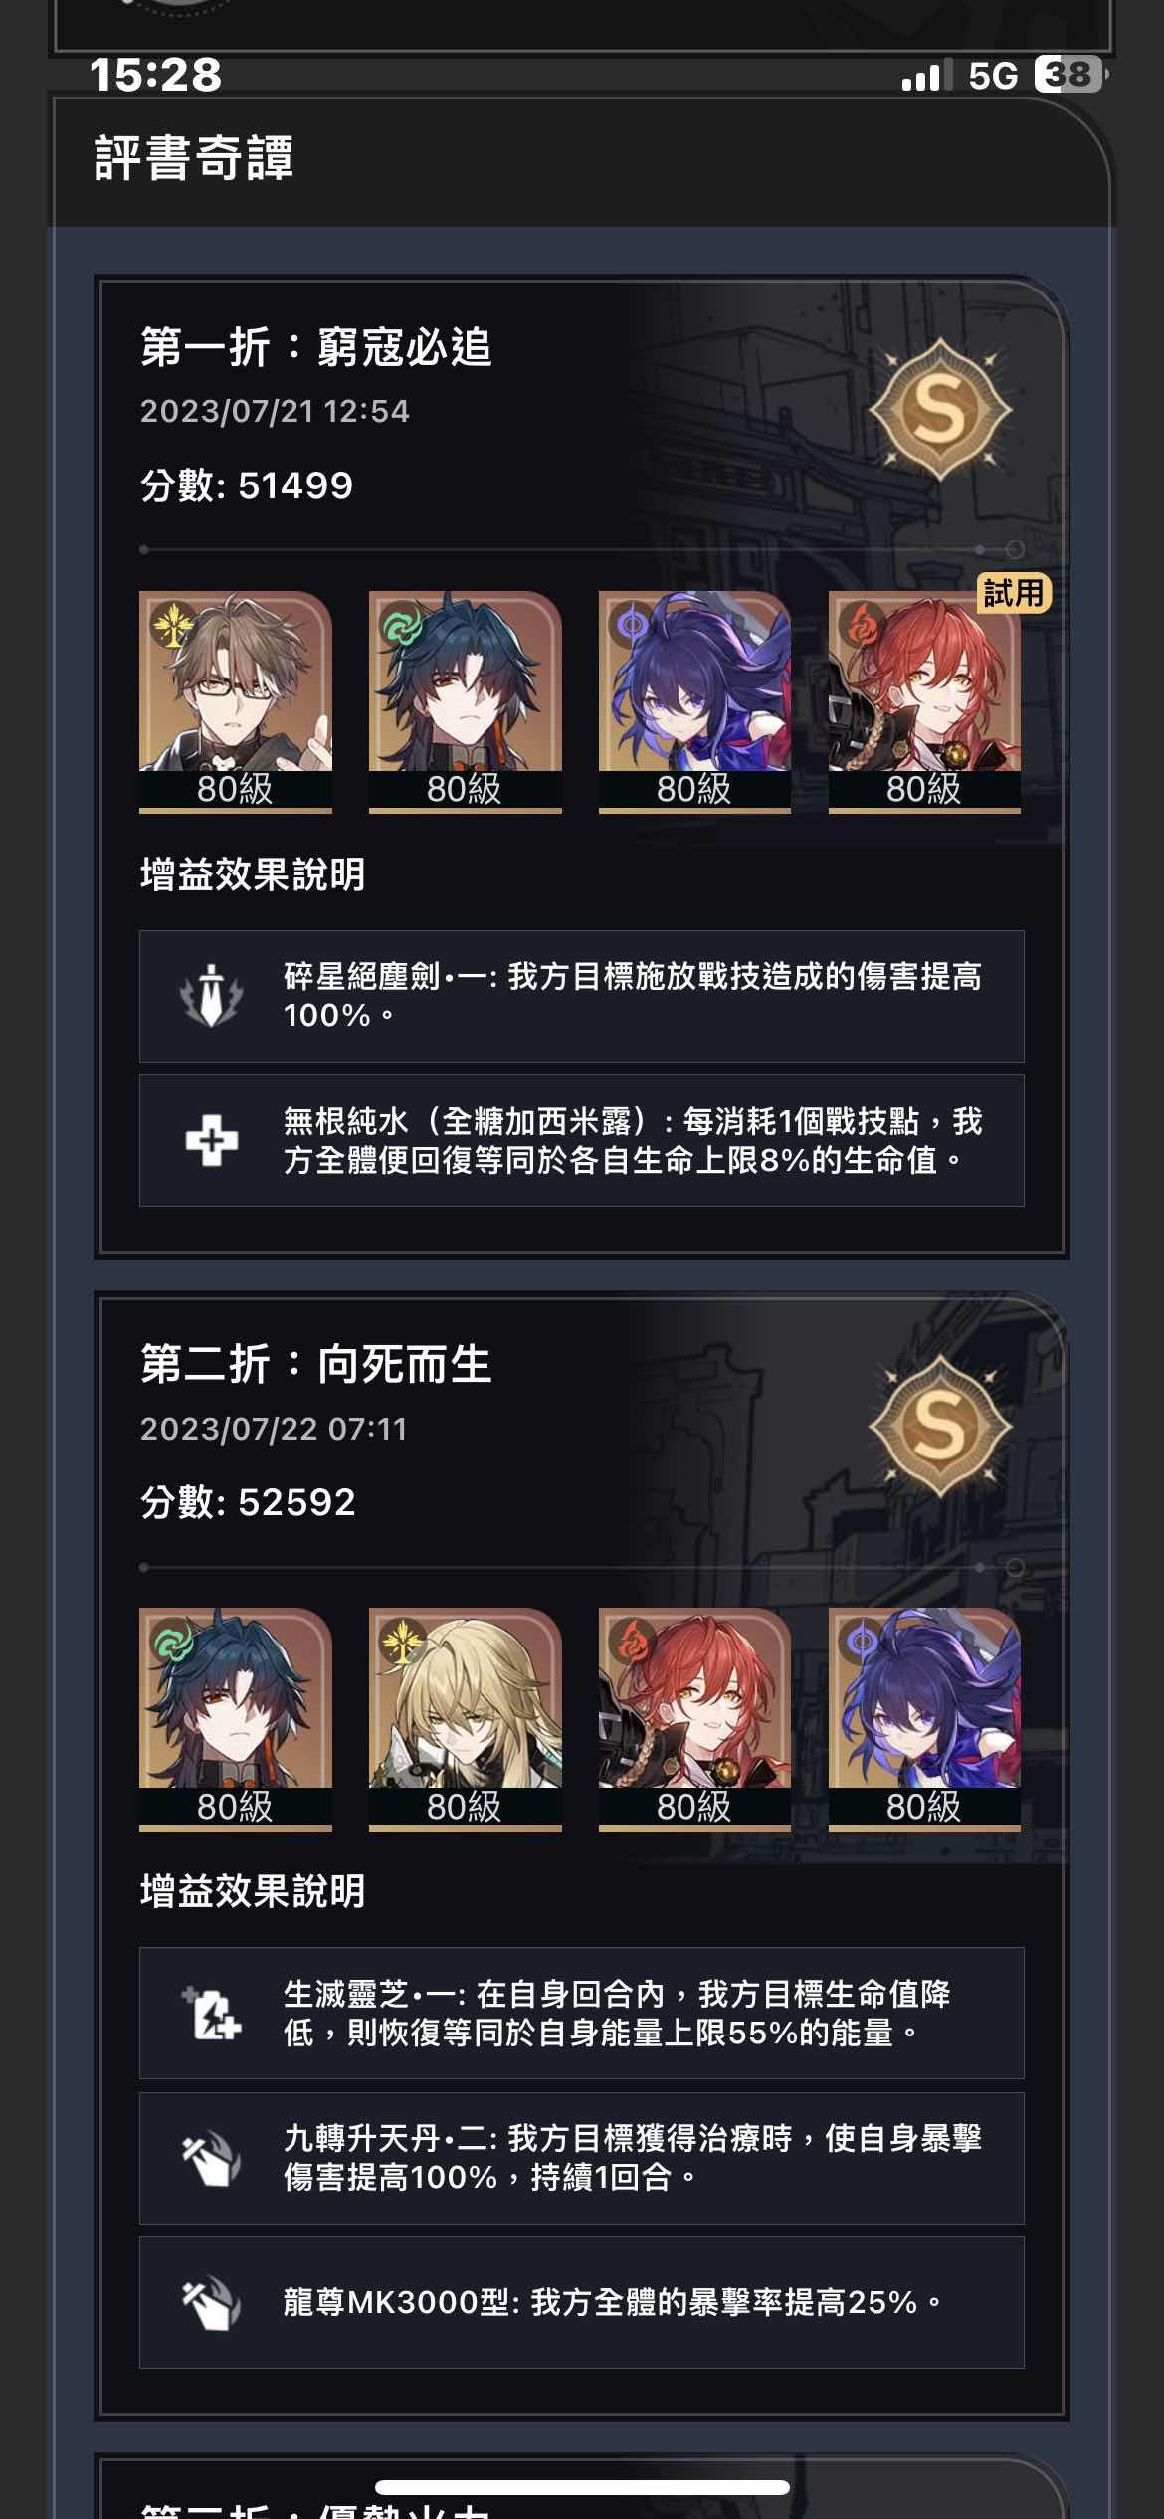Select purple-haired character portrait in 第一折
This screenshot has width=1164, height=2519.
click(x=694, y=702)
